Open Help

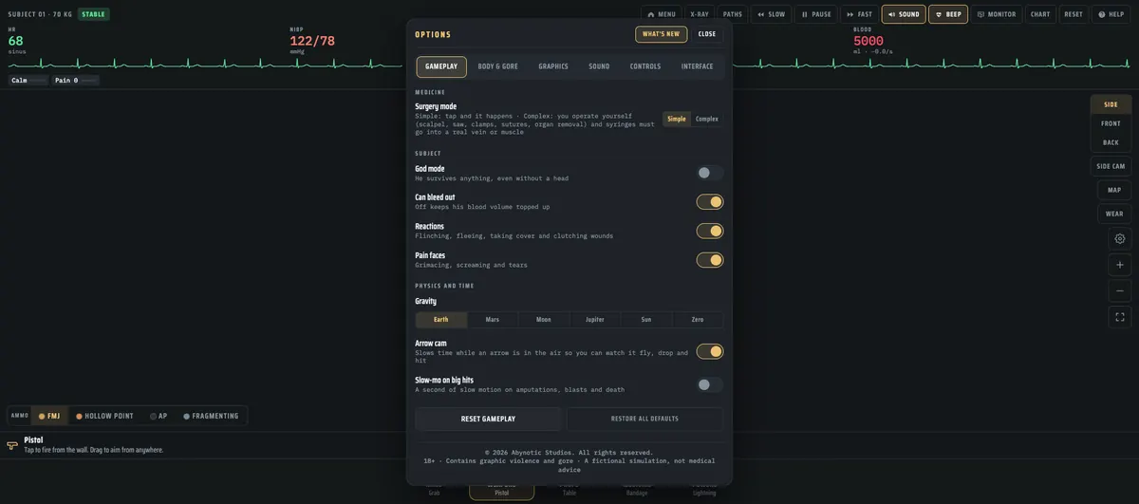(1111, 14)
